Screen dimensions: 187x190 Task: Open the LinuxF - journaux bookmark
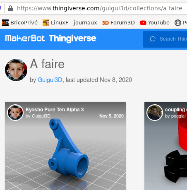pyautogui.click(x=70, y=23)
